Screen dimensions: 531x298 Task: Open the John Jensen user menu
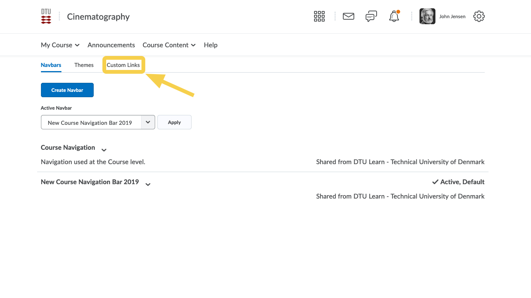(452, 17)
